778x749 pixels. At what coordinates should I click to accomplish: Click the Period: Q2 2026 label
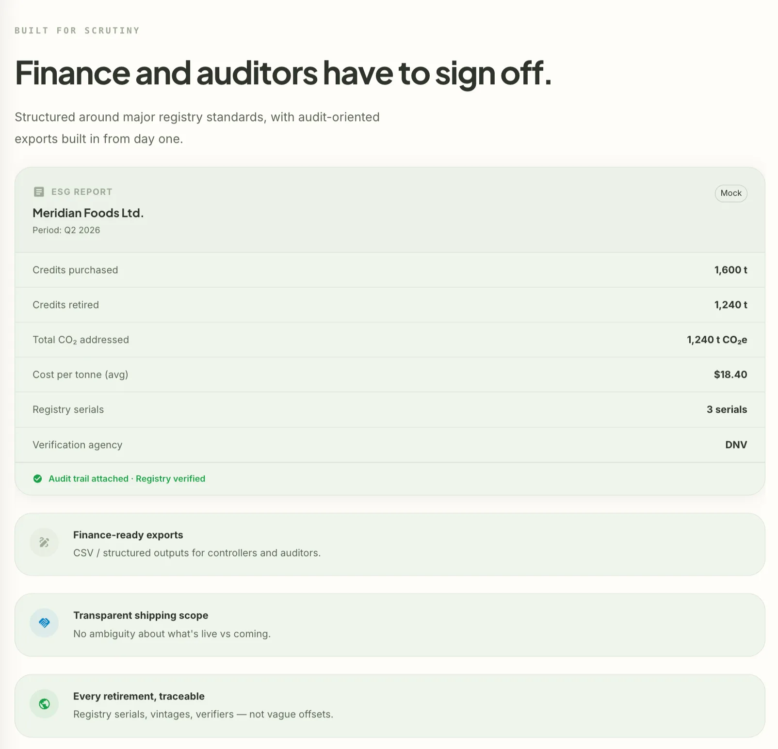tap(66, 230)
